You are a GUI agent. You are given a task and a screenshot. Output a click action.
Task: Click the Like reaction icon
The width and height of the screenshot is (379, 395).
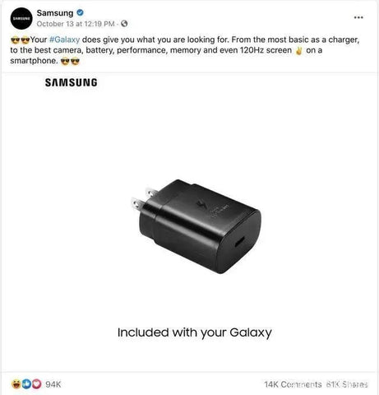click(26, 383)
